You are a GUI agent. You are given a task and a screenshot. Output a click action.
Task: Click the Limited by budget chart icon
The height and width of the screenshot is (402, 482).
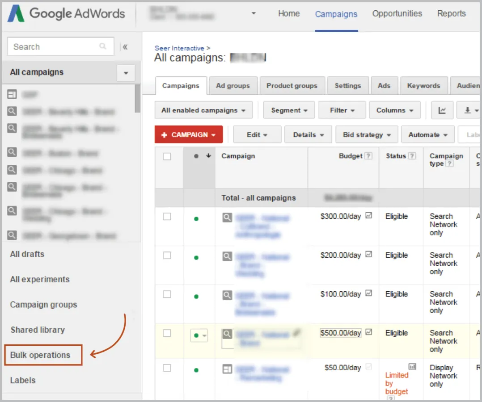pyautogui.click(x=412, y=366)
